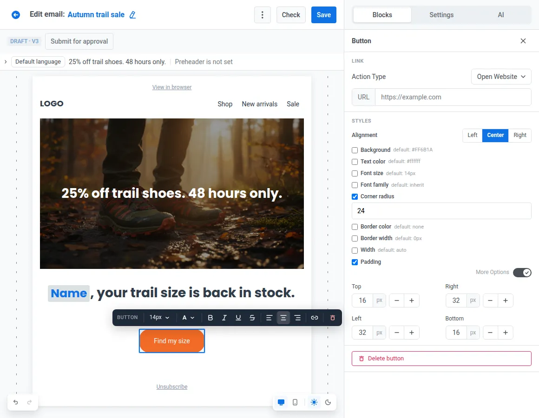Uncheck the Corner radius checkbox

(355, 196)
